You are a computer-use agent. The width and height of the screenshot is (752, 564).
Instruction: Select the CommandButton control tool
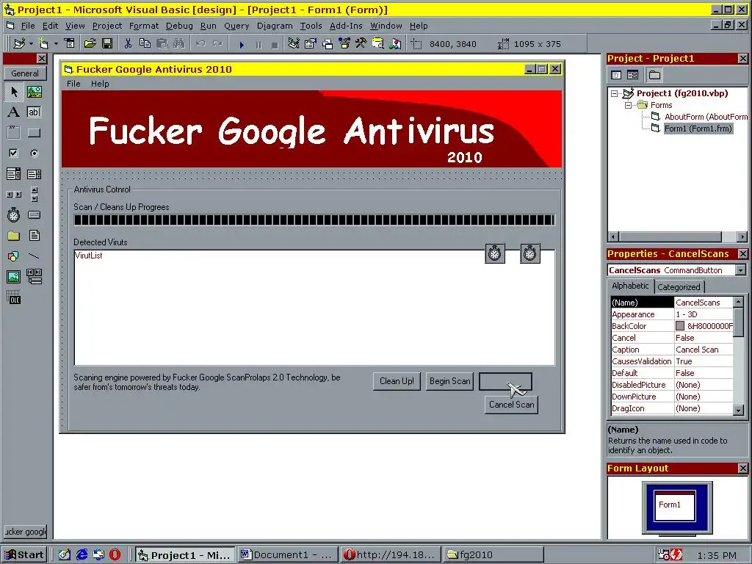coord(34,132)
